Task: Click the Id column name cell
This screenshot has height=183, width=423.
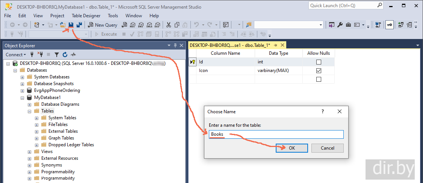Action: 225,62
